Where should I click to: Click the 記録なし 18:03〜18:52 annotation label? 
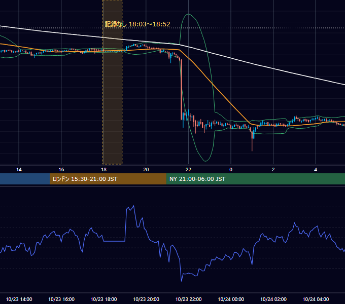click(x=137, y=24)
